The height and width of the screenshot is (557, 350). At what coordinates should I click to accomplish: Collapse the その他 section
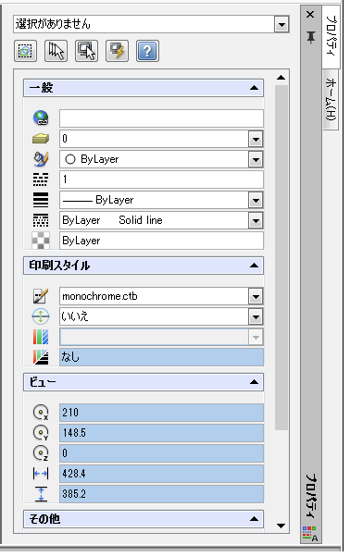tap(254, 519)
